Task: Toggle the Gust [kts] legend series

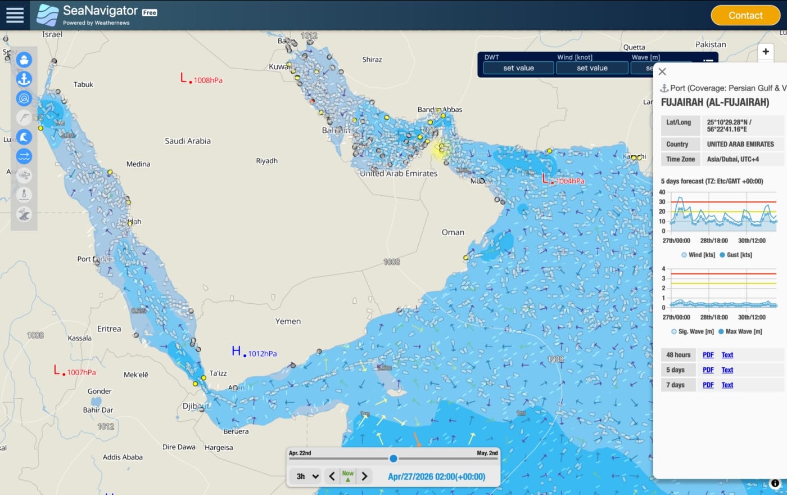Action: point(736,255)
